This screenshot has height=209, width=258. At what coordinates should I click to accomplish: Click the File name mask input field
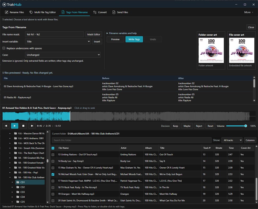(55, 34)
